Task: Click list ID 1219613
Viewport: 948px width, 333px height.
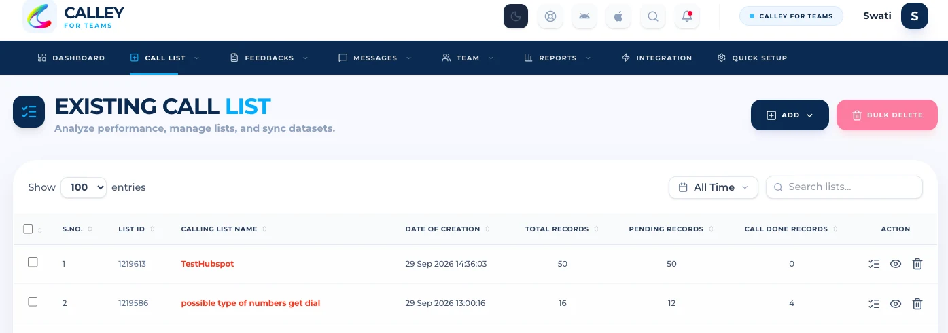Action: pos(132,264)
